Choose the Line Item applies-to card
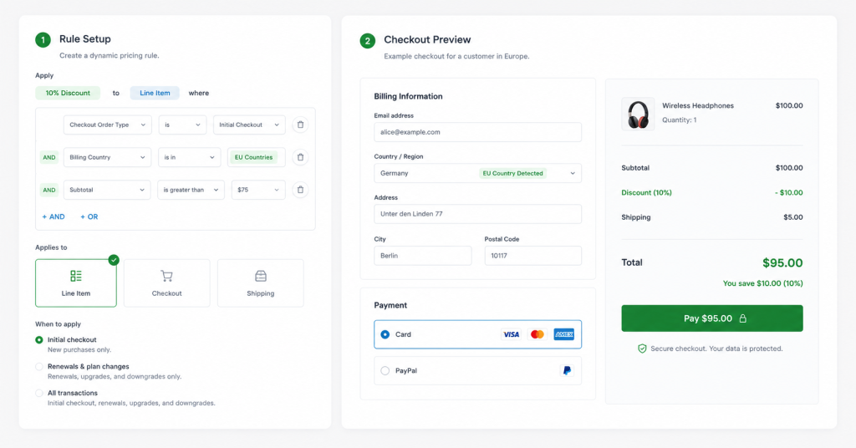Image resolution: width=856 pixels, height=448 pixels. click(x=76, y=283)
